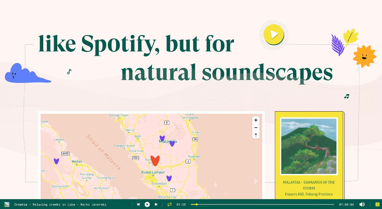Click the orange smiling sun illustration
Screen dimensions: 382x209
click(x=364, y=56)
